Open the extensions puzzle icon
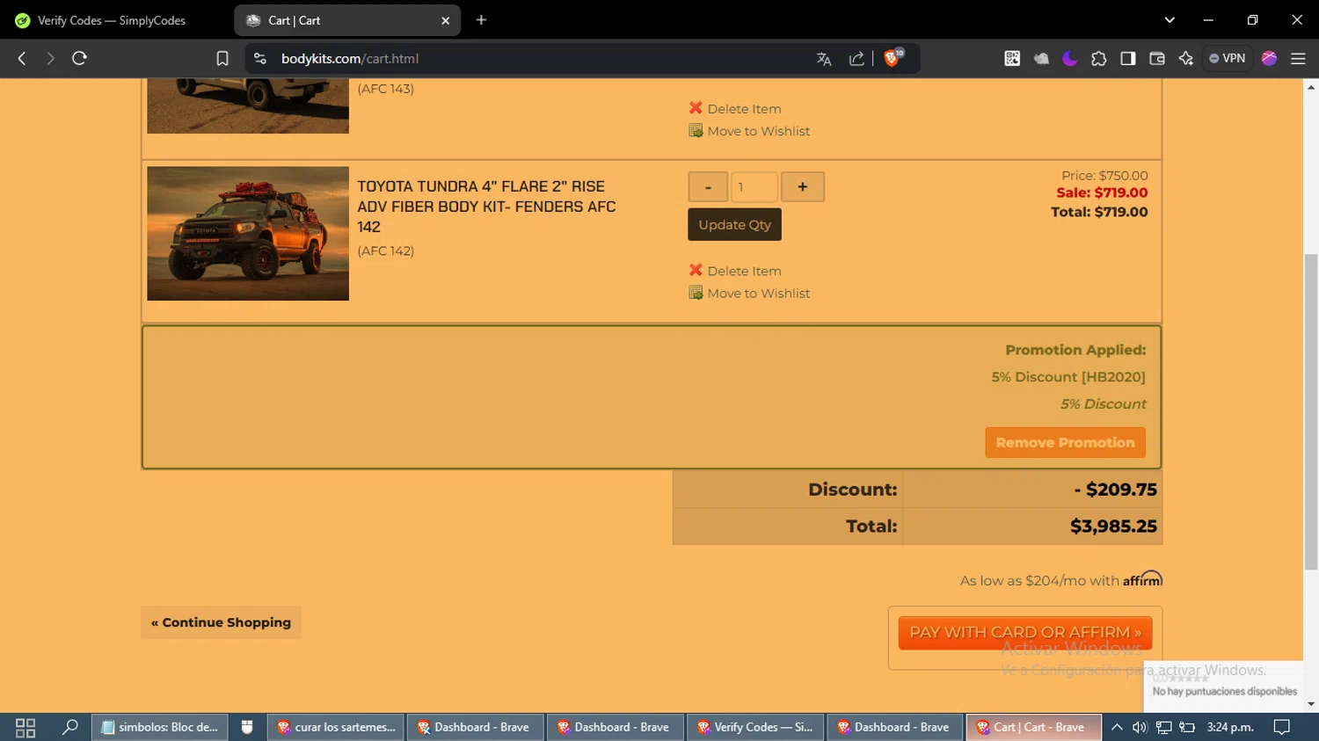 (x=1099, y=59)
